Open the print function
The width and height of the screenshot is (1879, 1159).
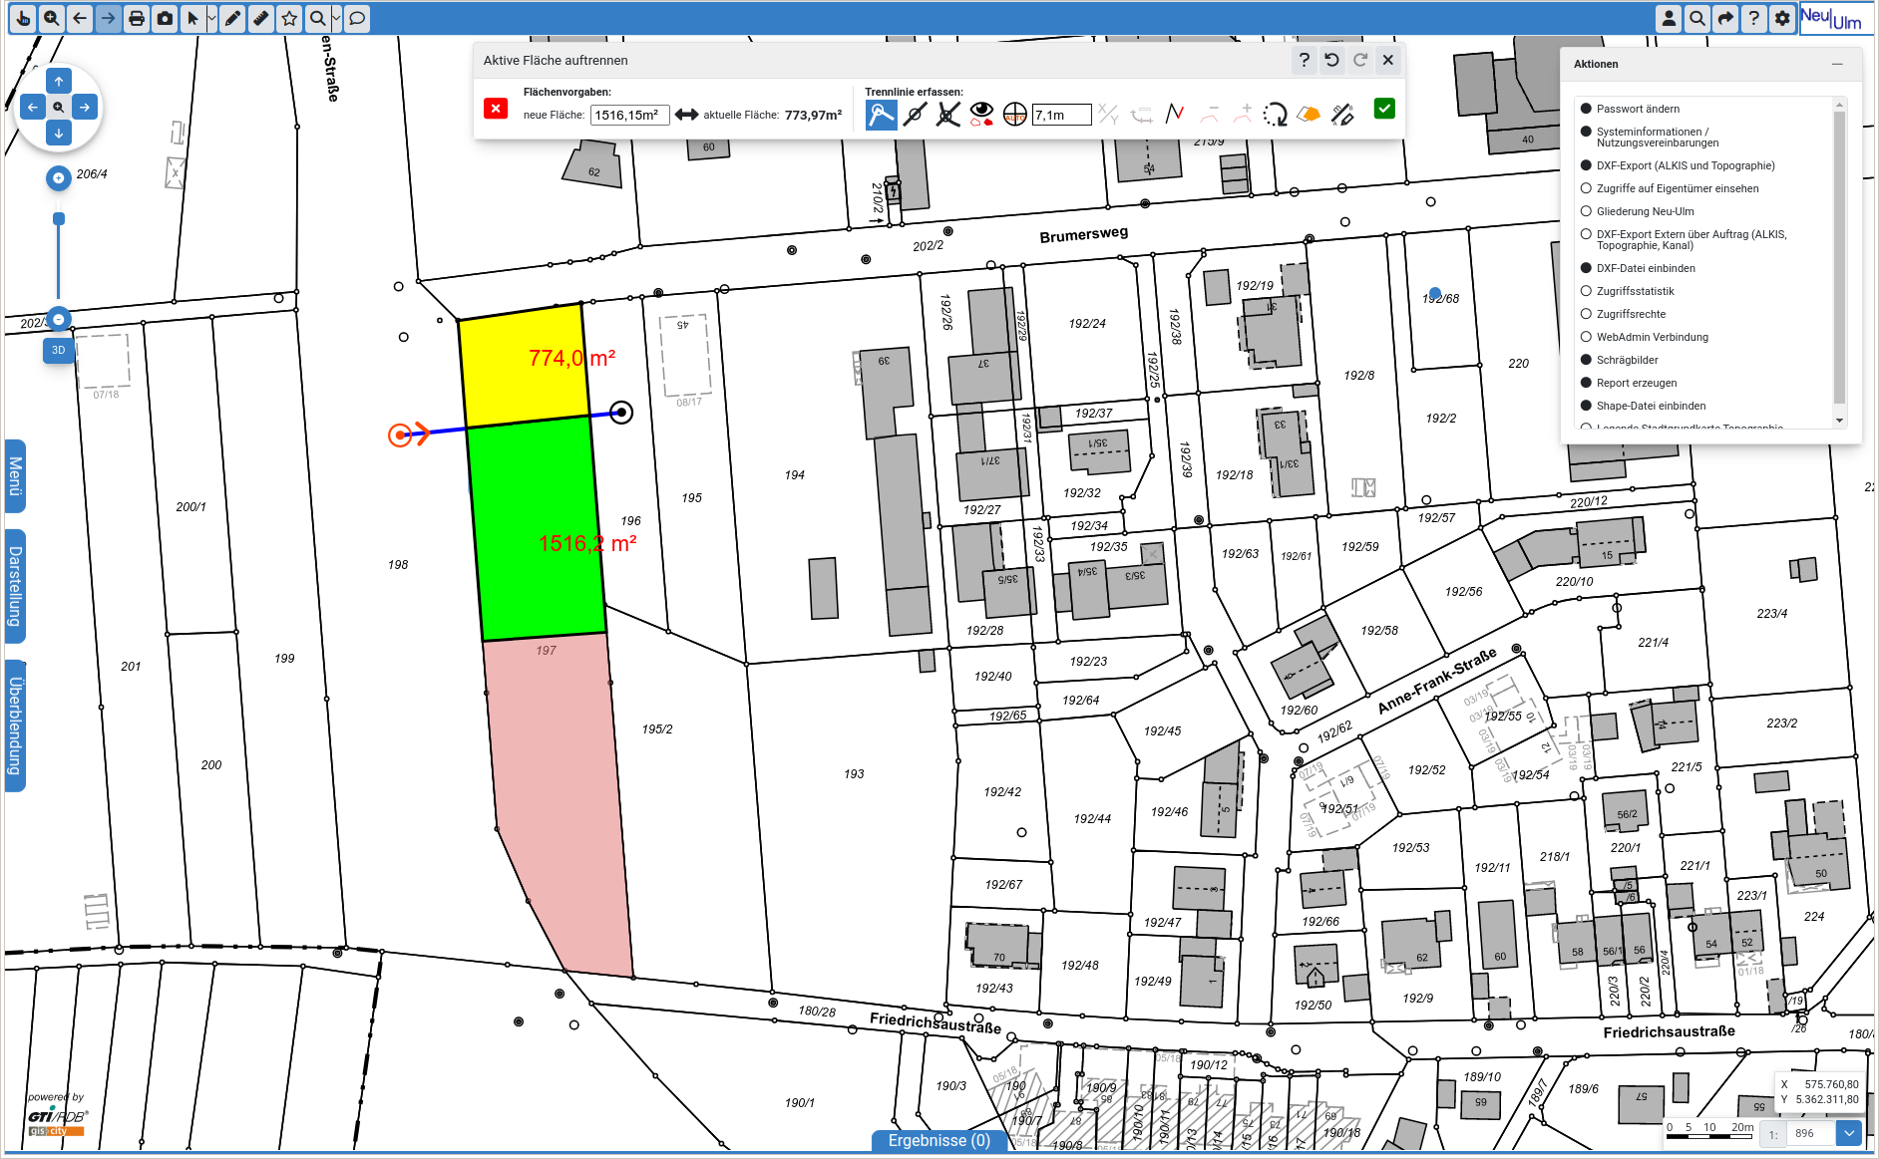[x=136, y=18]
